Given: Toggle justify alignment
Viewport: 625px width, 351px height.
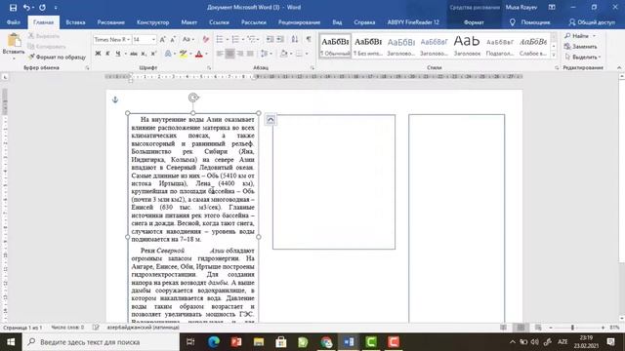Looking at the screenshot, I should pyautogui.click(x=250, y=54).
